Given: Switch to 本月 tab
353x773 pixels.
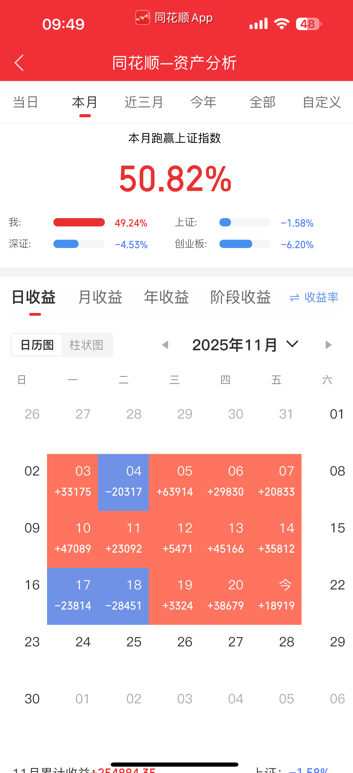Looking at the screenshot, I should 85,102.
